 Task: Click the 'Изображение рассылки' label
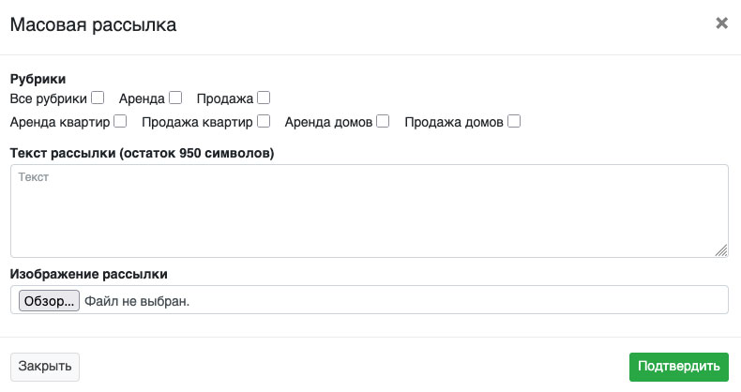(88, 274)
